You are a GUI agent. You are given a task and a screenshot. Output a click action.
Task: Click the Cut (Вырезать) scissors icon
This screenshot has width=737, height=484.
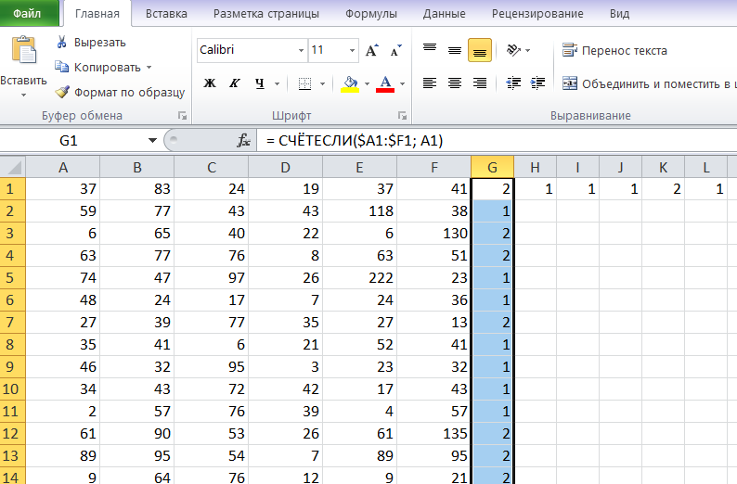tap(61, 43)
